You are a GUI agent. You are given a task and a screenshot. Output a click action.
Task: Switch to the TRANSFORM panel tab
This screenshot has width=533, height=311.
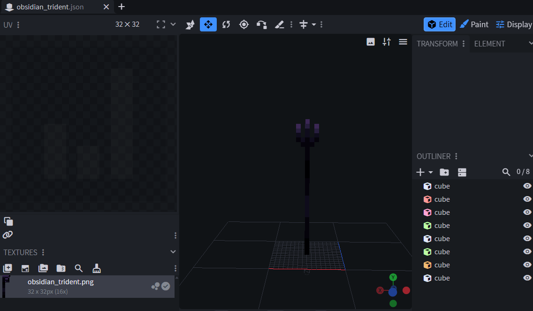pyautogui.click(x=437, y=44)
